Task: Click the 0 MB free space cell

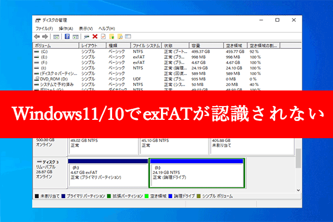Action: [231, 79]
